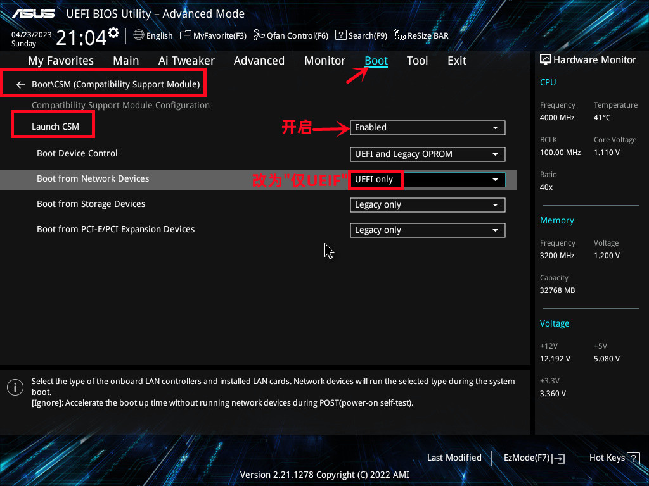649x486 pixels.
Task: Click the CPU heading in Hardware Monitor
Action: 548,82
